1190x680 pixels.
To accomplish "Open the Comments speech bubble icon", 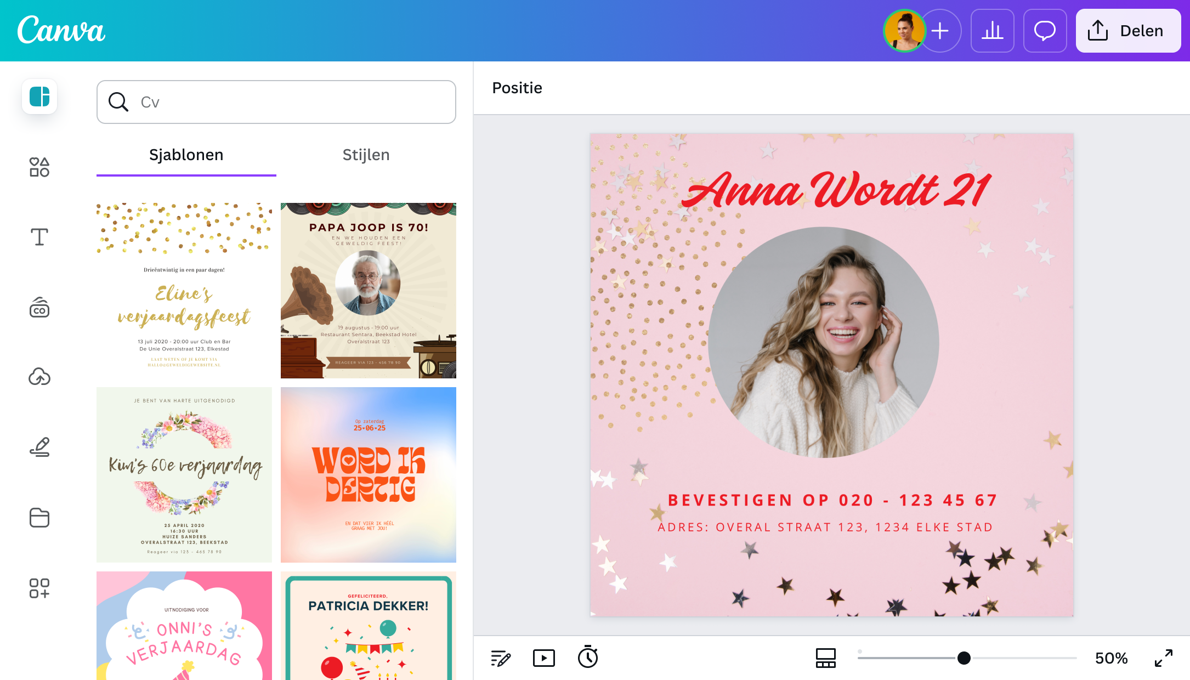I will click(1045, 31).
